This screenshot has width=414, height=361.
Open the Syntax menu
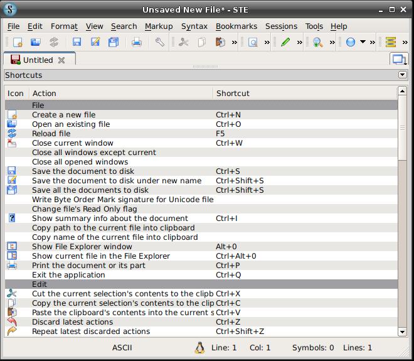pyautogui.click(x=194, y=26)
